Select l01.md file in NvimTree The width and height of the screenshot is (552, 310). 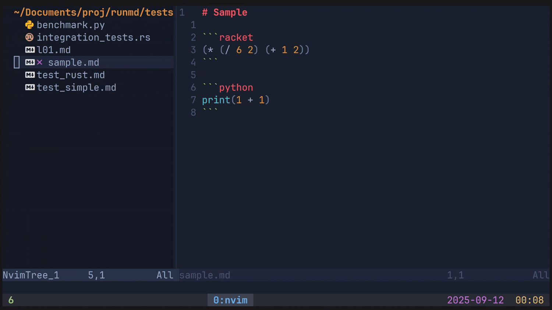click(x=54, y=50)
